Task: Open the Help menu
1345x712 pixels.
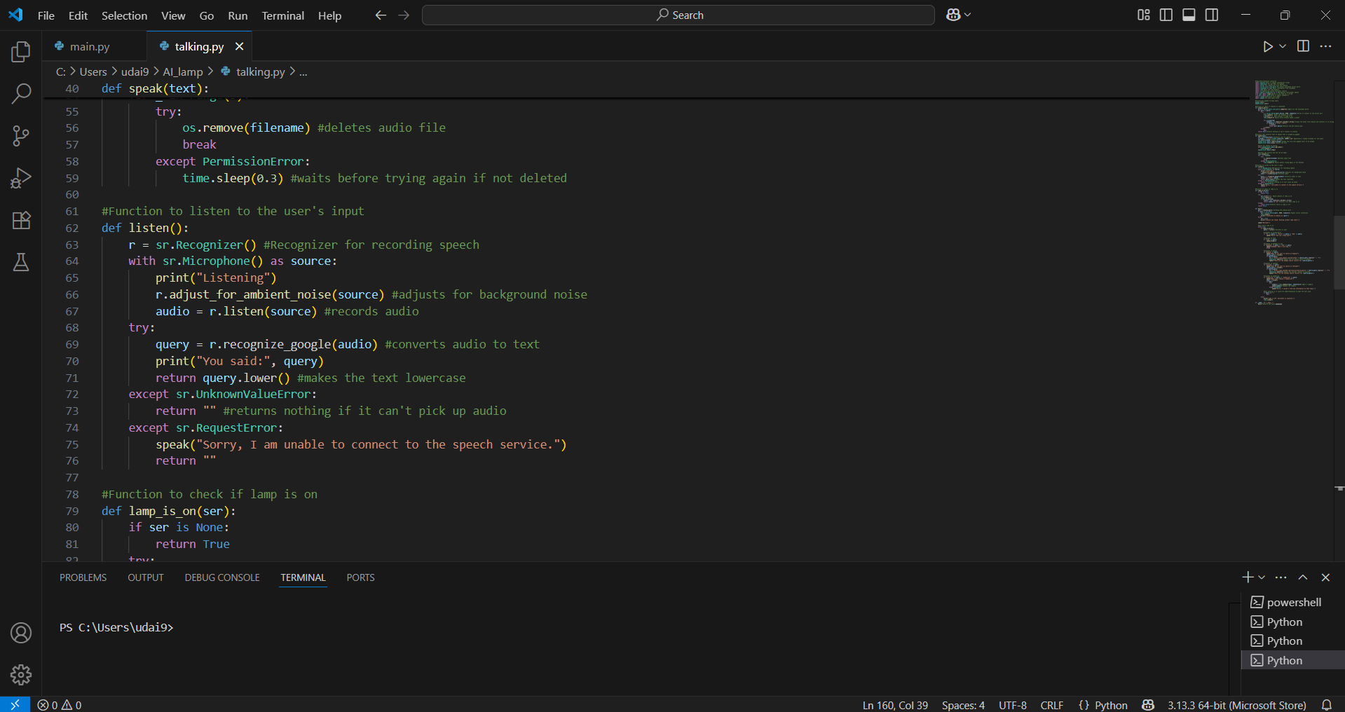Action: tap(329, 15)
